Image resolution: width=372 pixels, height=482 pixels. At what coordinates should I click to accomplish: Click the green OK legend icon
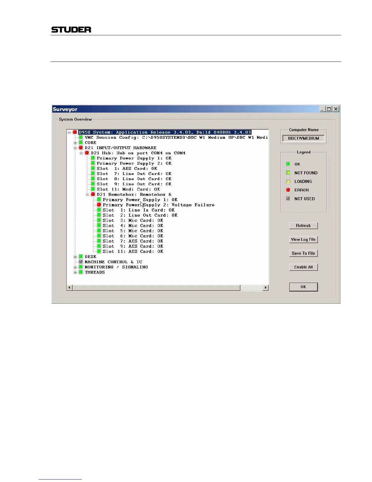coord(288,164)
